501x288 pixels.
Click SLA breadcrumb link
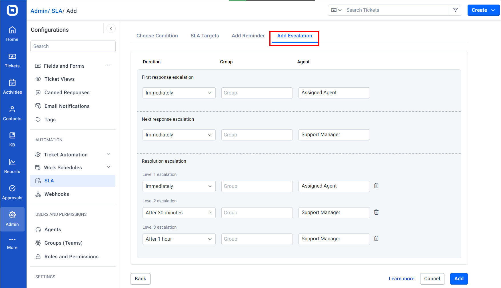pyautogui.click(x=57, y=11)
